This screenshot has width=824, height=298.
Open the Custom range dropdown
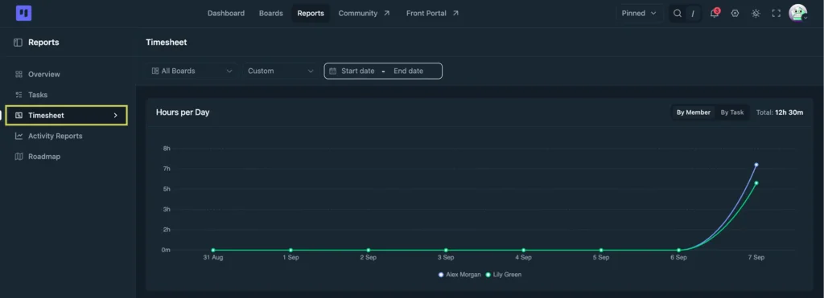pyautogui.click(x=281, y=71)
